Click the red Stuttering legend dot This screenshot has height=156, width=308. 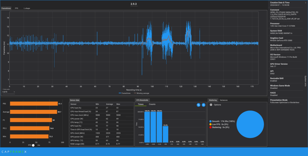coord(210,127)
